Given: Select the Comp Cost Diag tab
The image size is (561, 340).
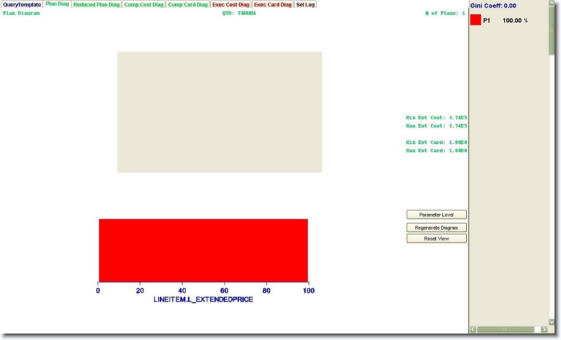Looking at the screenshot, I should (x=143, y=4).
